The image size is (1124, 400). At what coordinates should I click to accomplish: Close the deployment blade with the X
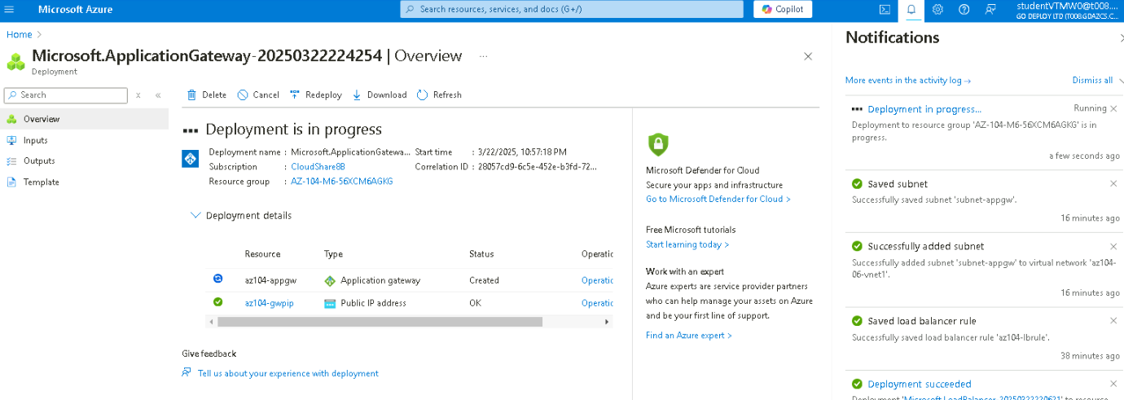point(808,56)
